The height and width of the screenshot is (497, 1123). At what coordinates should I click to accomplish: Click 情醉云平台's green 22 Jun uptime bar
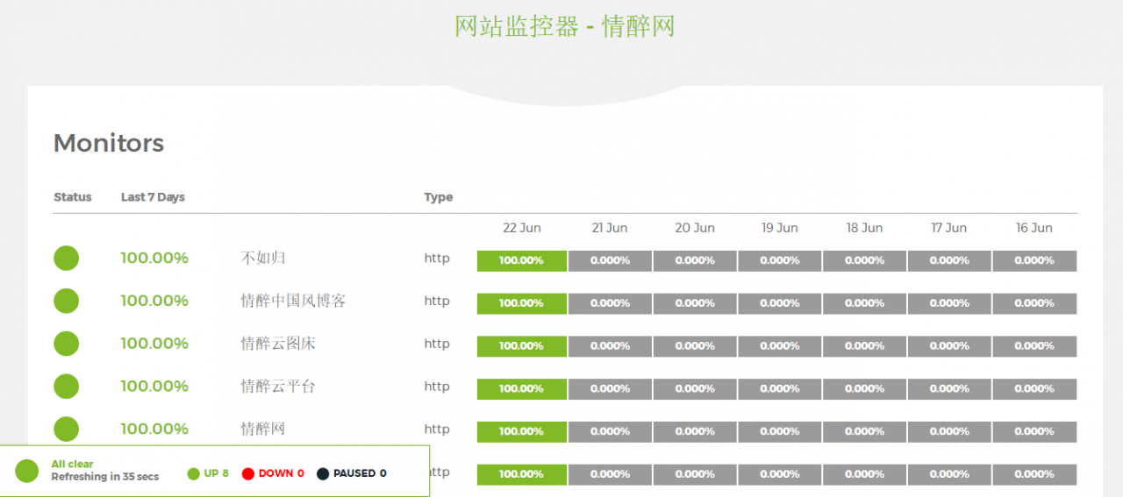pos(522,388)
